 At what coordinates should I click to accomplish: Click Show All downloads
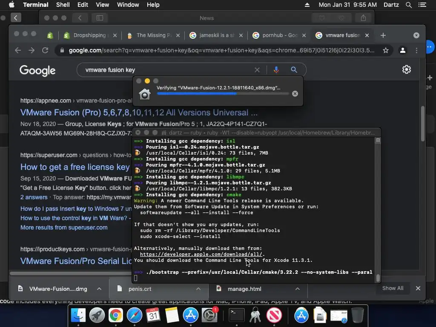point(393,288)
